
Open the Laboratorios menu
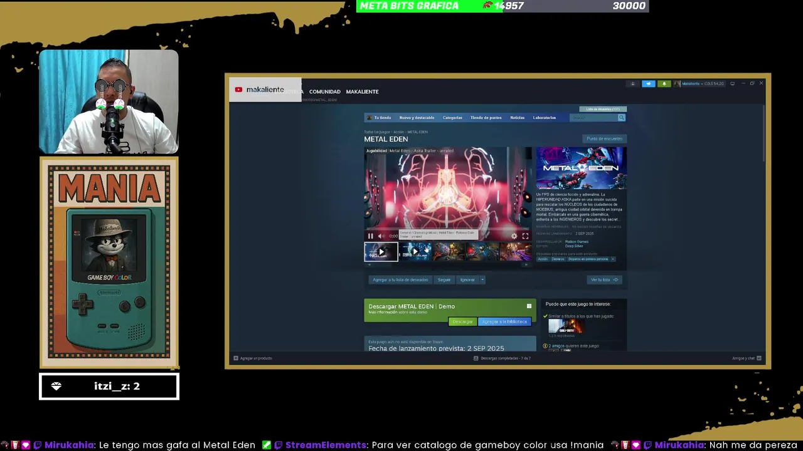545,118
